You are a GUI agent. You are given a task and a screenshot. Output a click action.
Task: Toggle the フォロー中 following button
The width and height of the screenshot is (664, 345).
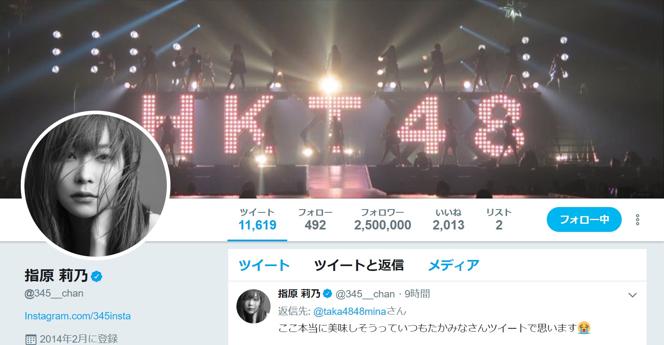coord(584,220)
